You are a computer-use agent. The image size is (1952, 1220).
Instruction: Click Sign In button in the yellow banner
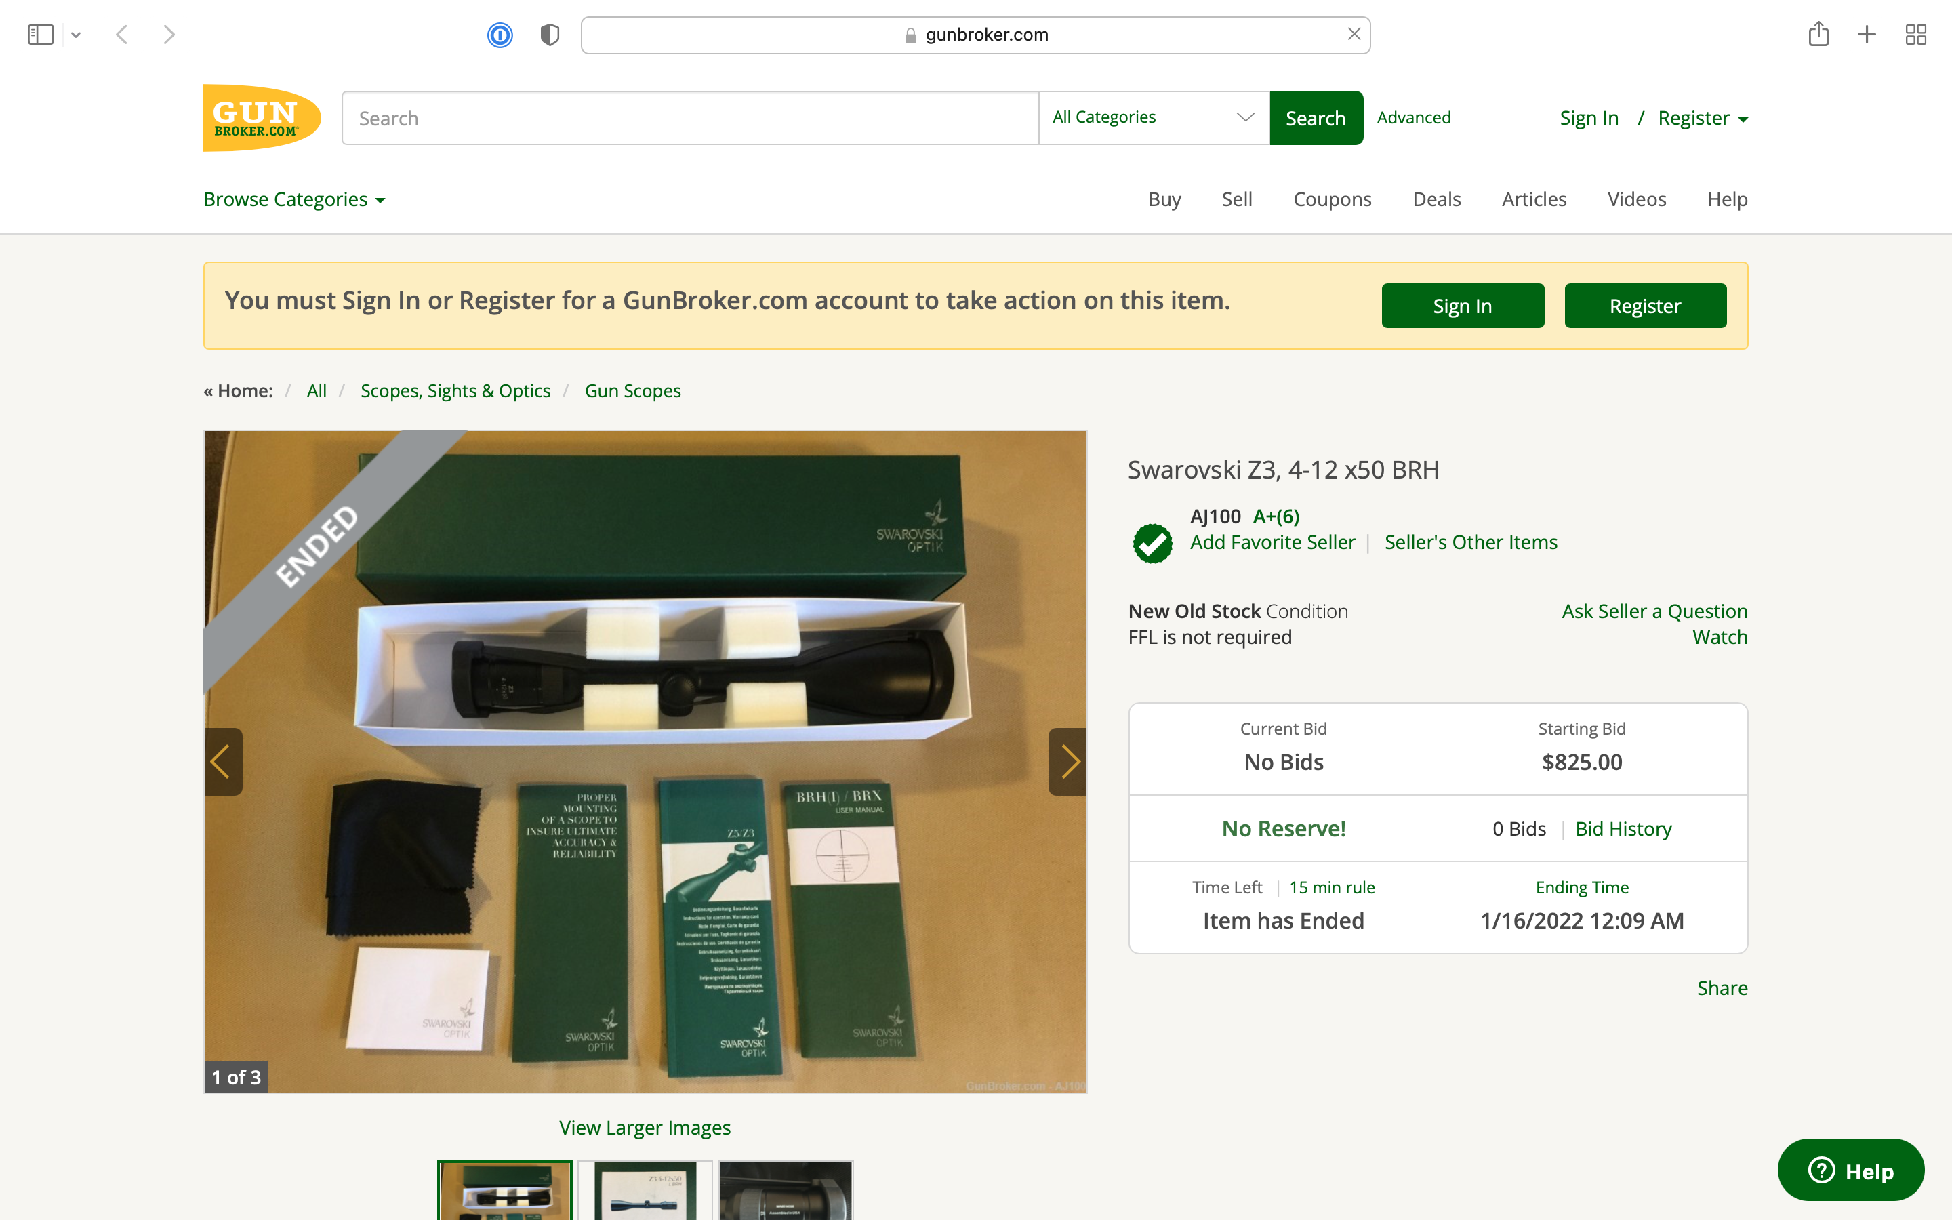(1463, 306)
